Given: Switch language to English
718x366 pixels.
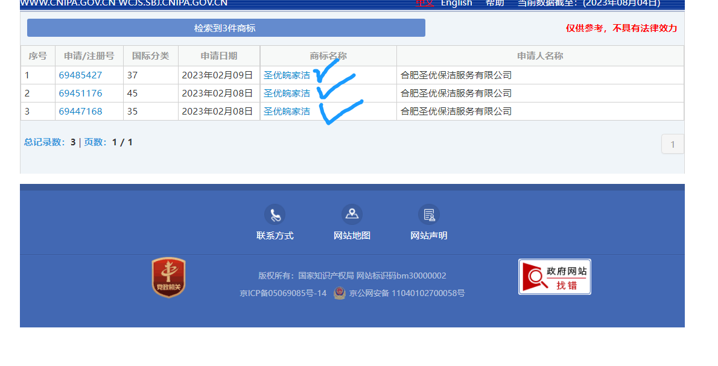Looking at the screenshot, I should coord(457,3).
